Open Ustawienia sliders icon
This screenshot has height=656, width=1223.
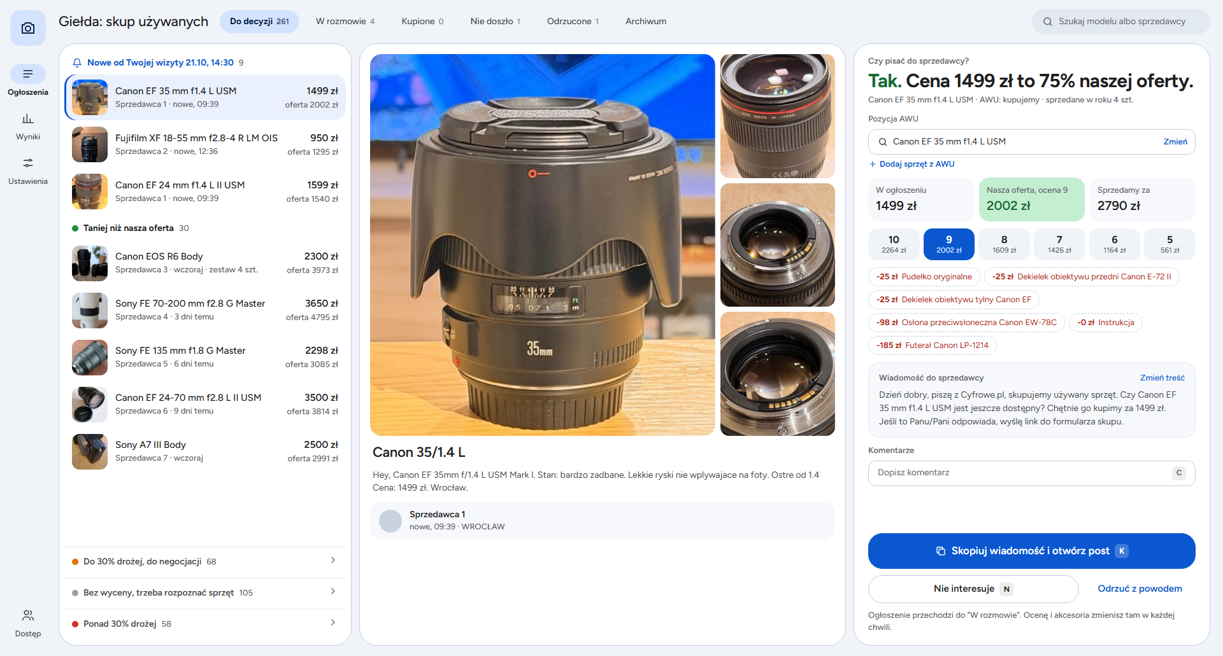(28, 164)
